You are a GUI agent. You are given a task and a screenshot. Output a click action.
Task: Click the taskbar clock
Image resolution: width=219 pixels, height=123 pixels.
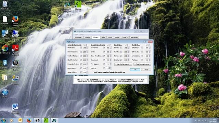pos(212,121)
